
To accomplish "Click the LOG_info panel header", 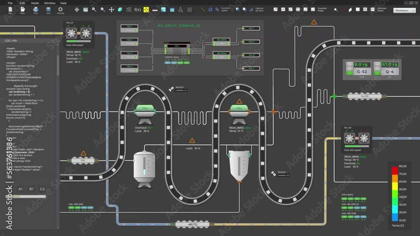I will [x=11, y=41].
